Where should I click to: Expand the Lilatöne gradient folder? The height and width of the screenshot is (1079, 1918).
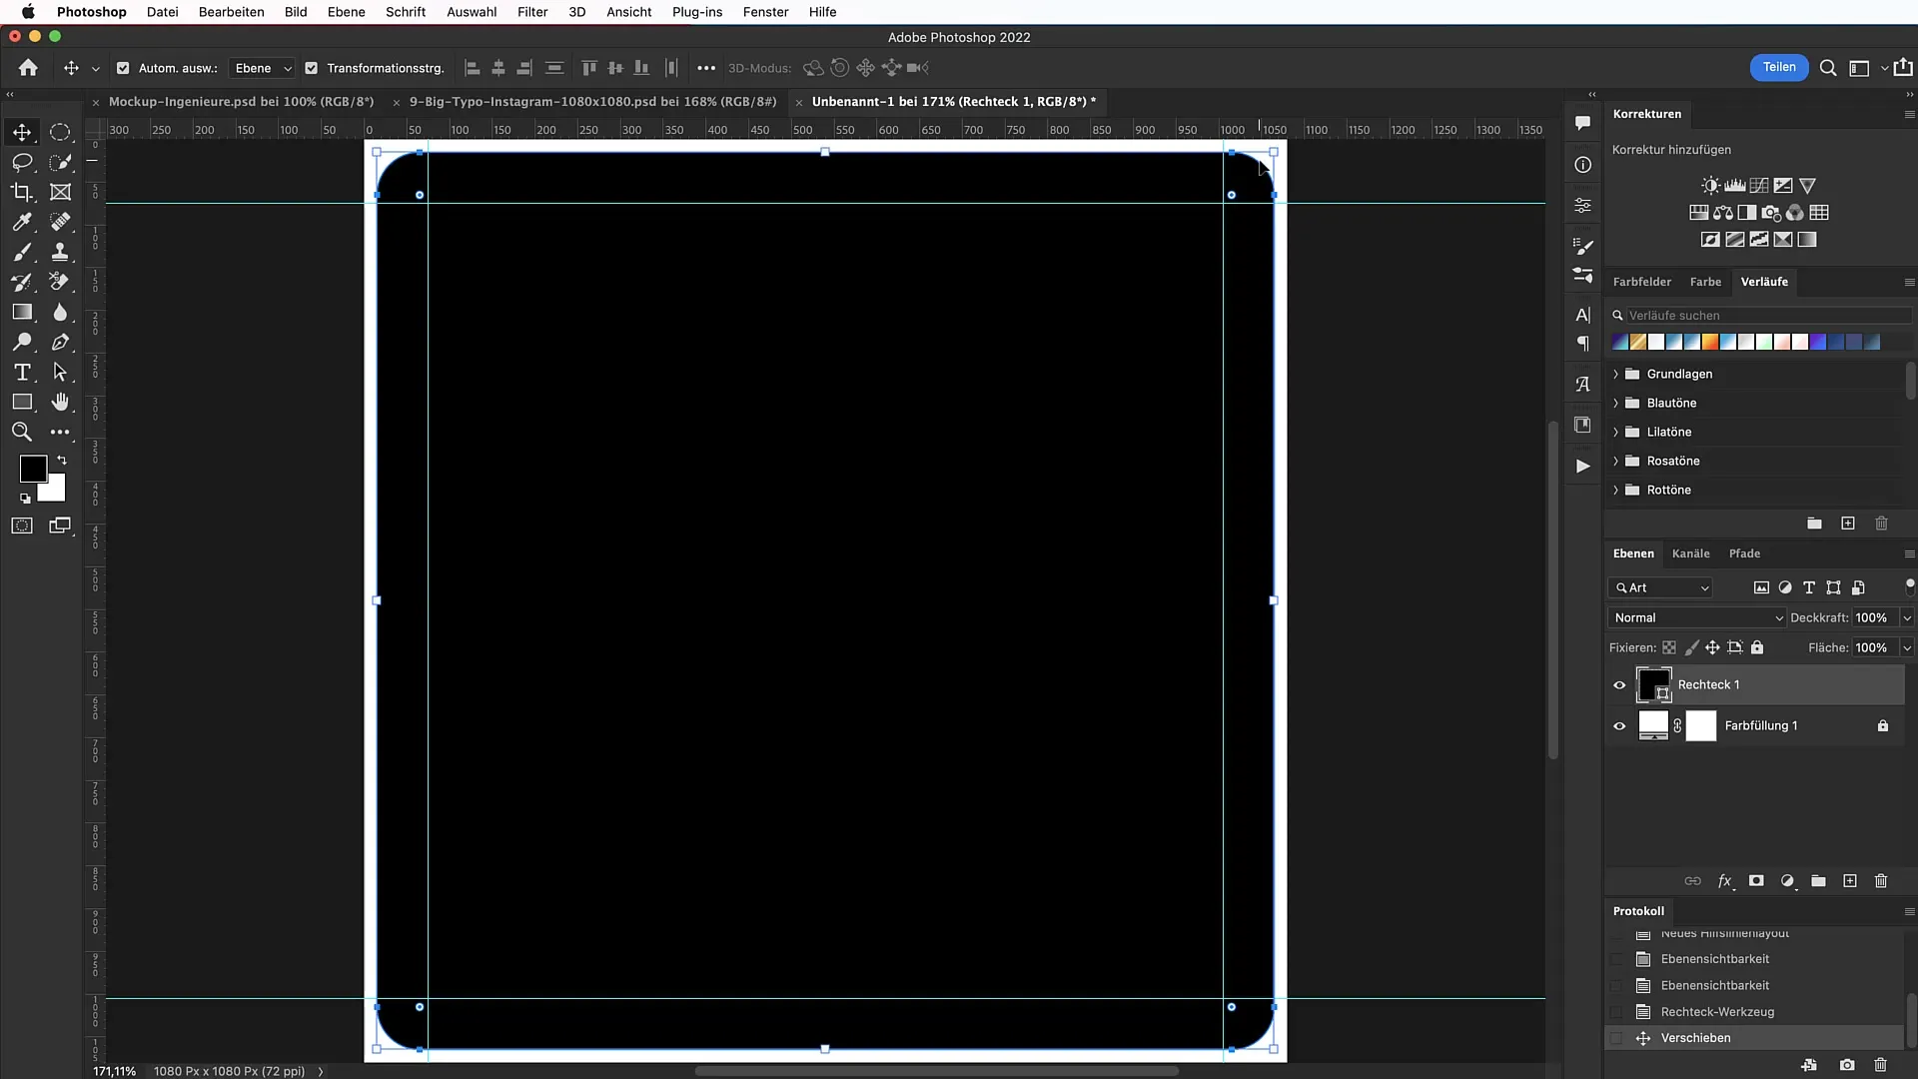pos(1615,432)
